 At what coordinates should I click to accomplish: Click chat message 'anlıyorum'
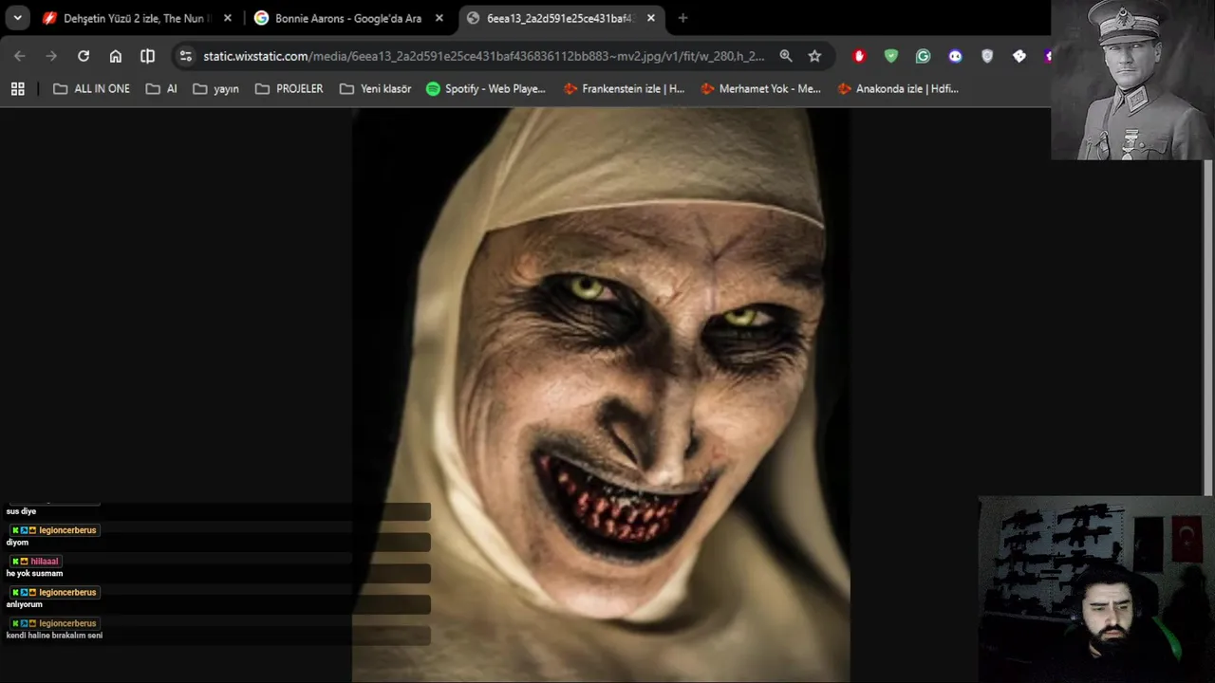24,604
